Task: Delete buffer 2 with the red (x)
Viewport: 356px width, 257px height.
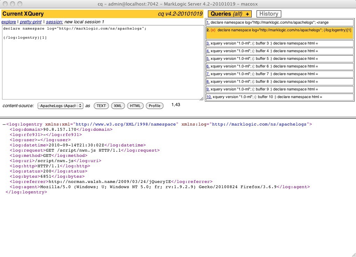Action: [x=213, y=30]
